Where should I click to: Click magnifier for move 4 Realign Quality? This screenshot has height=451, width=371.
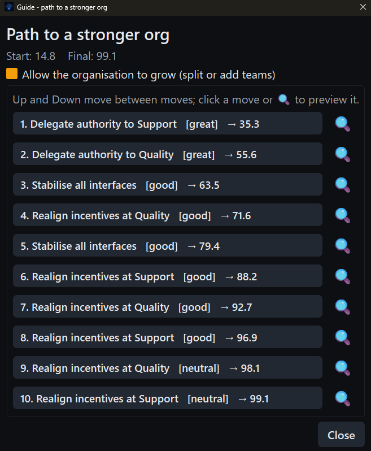[x=342, y=215]
